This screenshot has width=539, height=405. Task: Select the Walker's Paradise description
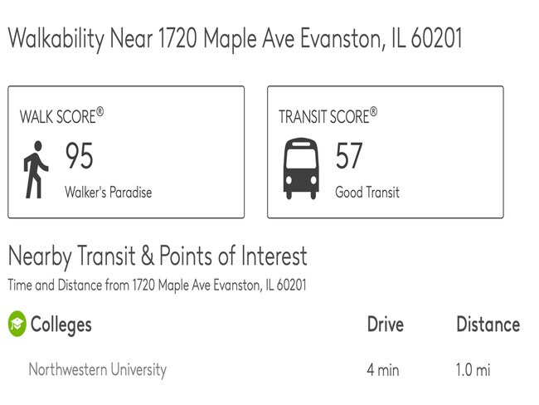click(109, 192)
